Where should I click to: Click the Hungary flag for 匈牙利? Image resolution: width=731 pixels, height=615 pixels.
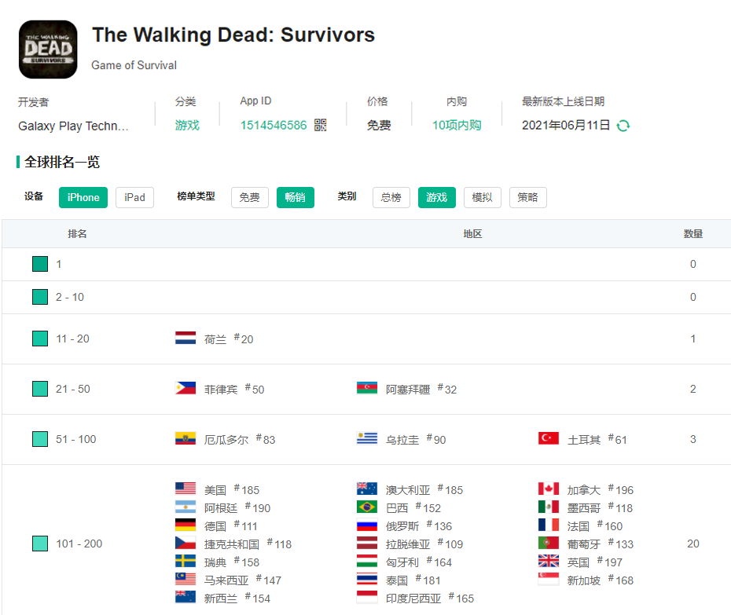pos(367,562)
